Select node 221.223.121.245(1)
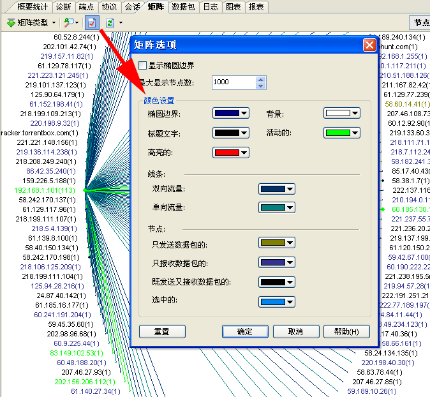The width and height of the screenshot is (430, 397). [58, 75]
